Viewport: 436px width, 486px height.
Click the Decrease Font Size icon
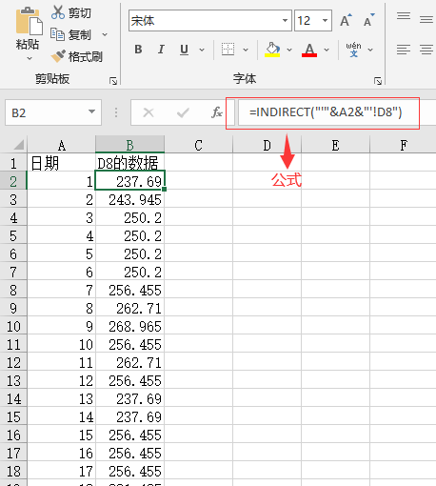[368, 21]
